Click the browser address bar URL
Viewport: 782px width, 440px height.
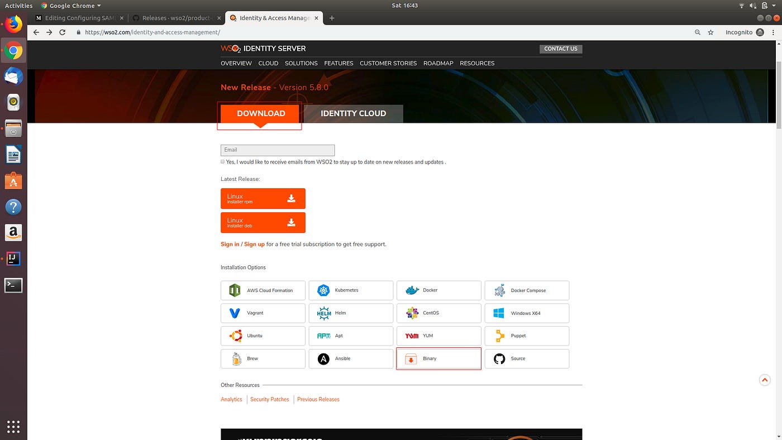click(152, 32)
